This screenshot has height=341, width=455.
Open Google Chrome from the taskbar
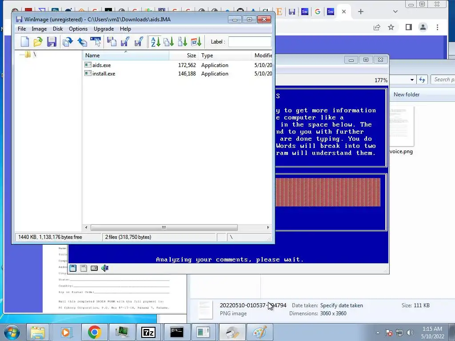[94, 332]
